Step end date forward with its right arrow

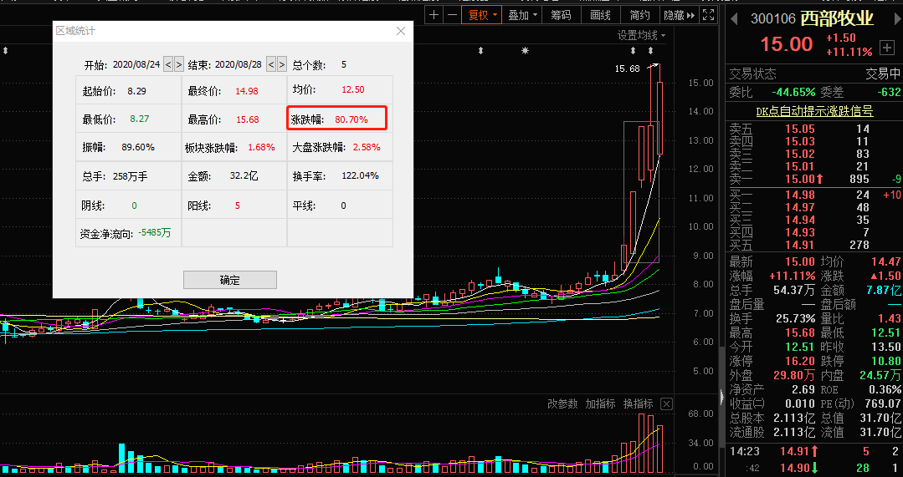(281, 64)
